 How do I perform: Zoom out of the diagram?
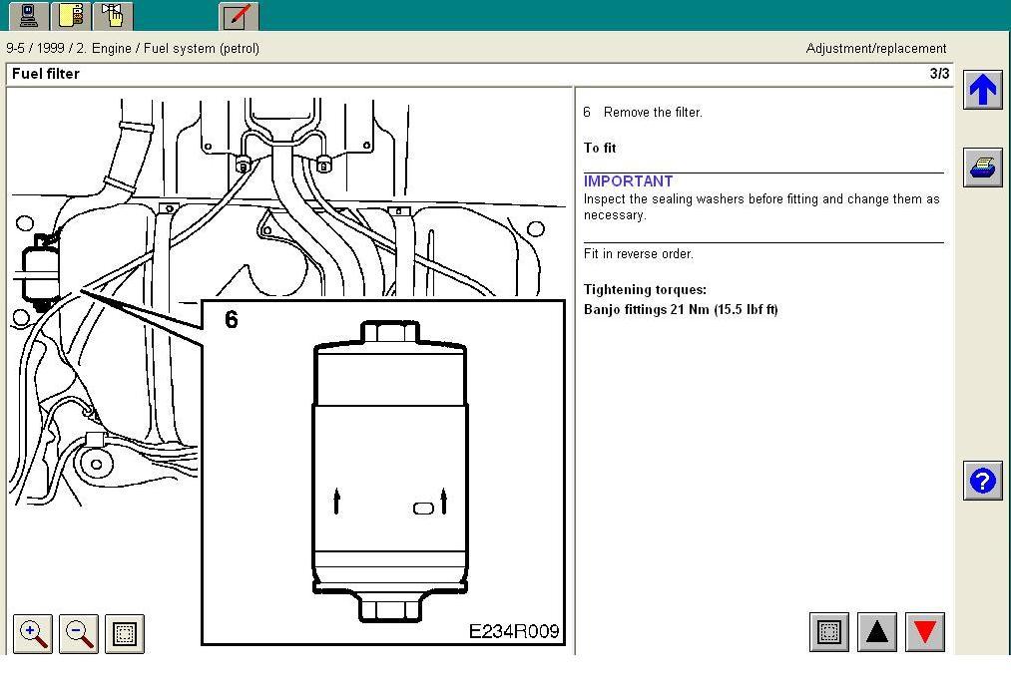click(x=79, y=633)
